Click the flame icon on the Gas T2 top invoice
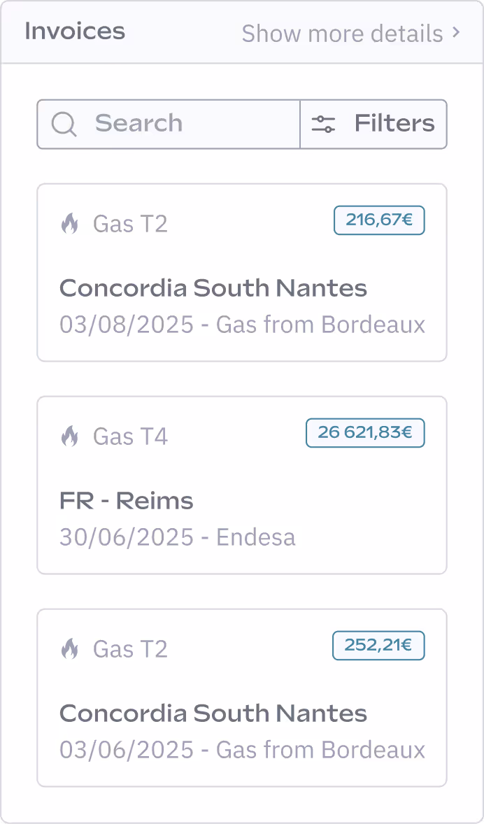The width and height of the screenshot is (484, 824). [70, 223]
